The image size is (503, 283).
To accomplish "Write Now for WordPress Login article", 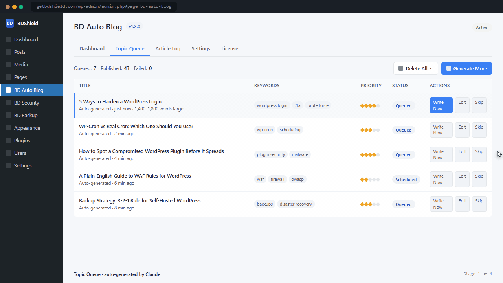I will tap(441, 105).
